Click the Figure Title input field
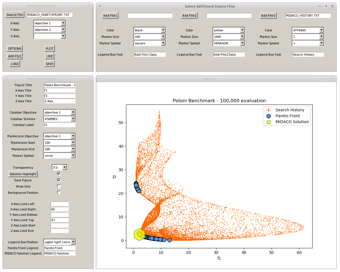 tap(60, 85)
